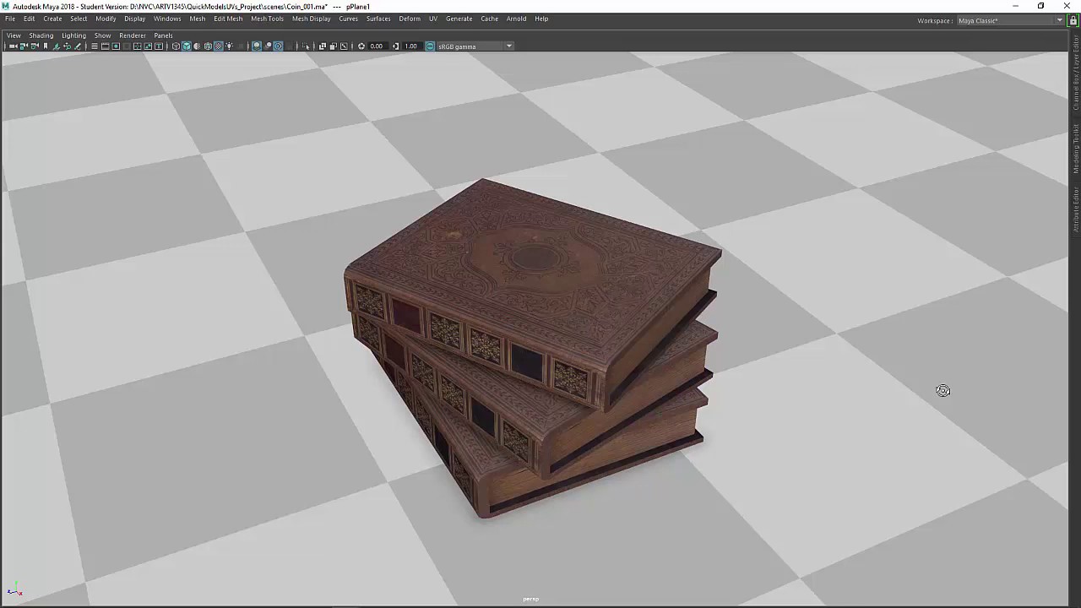1081x608 pixels.
Task: Toggle the Use Default Material icon
Action: click(x=197, y=46)
